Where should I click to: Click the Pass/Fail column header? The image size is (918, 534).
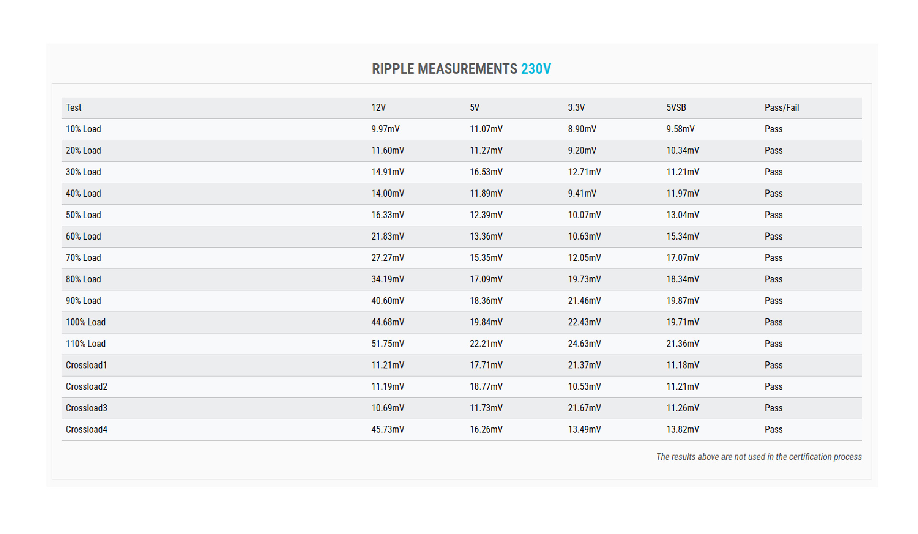click(x=781, y=108)
